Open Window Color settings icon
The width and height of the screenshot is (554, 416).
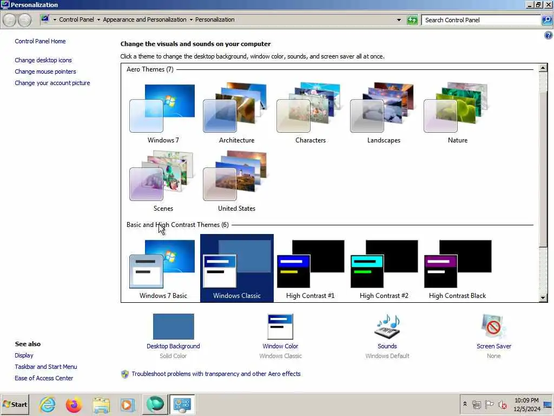[280, 327]
